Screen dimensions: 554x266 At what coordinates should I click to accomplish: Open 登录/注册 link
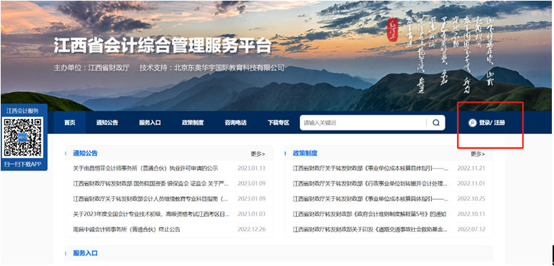[492, 123]
